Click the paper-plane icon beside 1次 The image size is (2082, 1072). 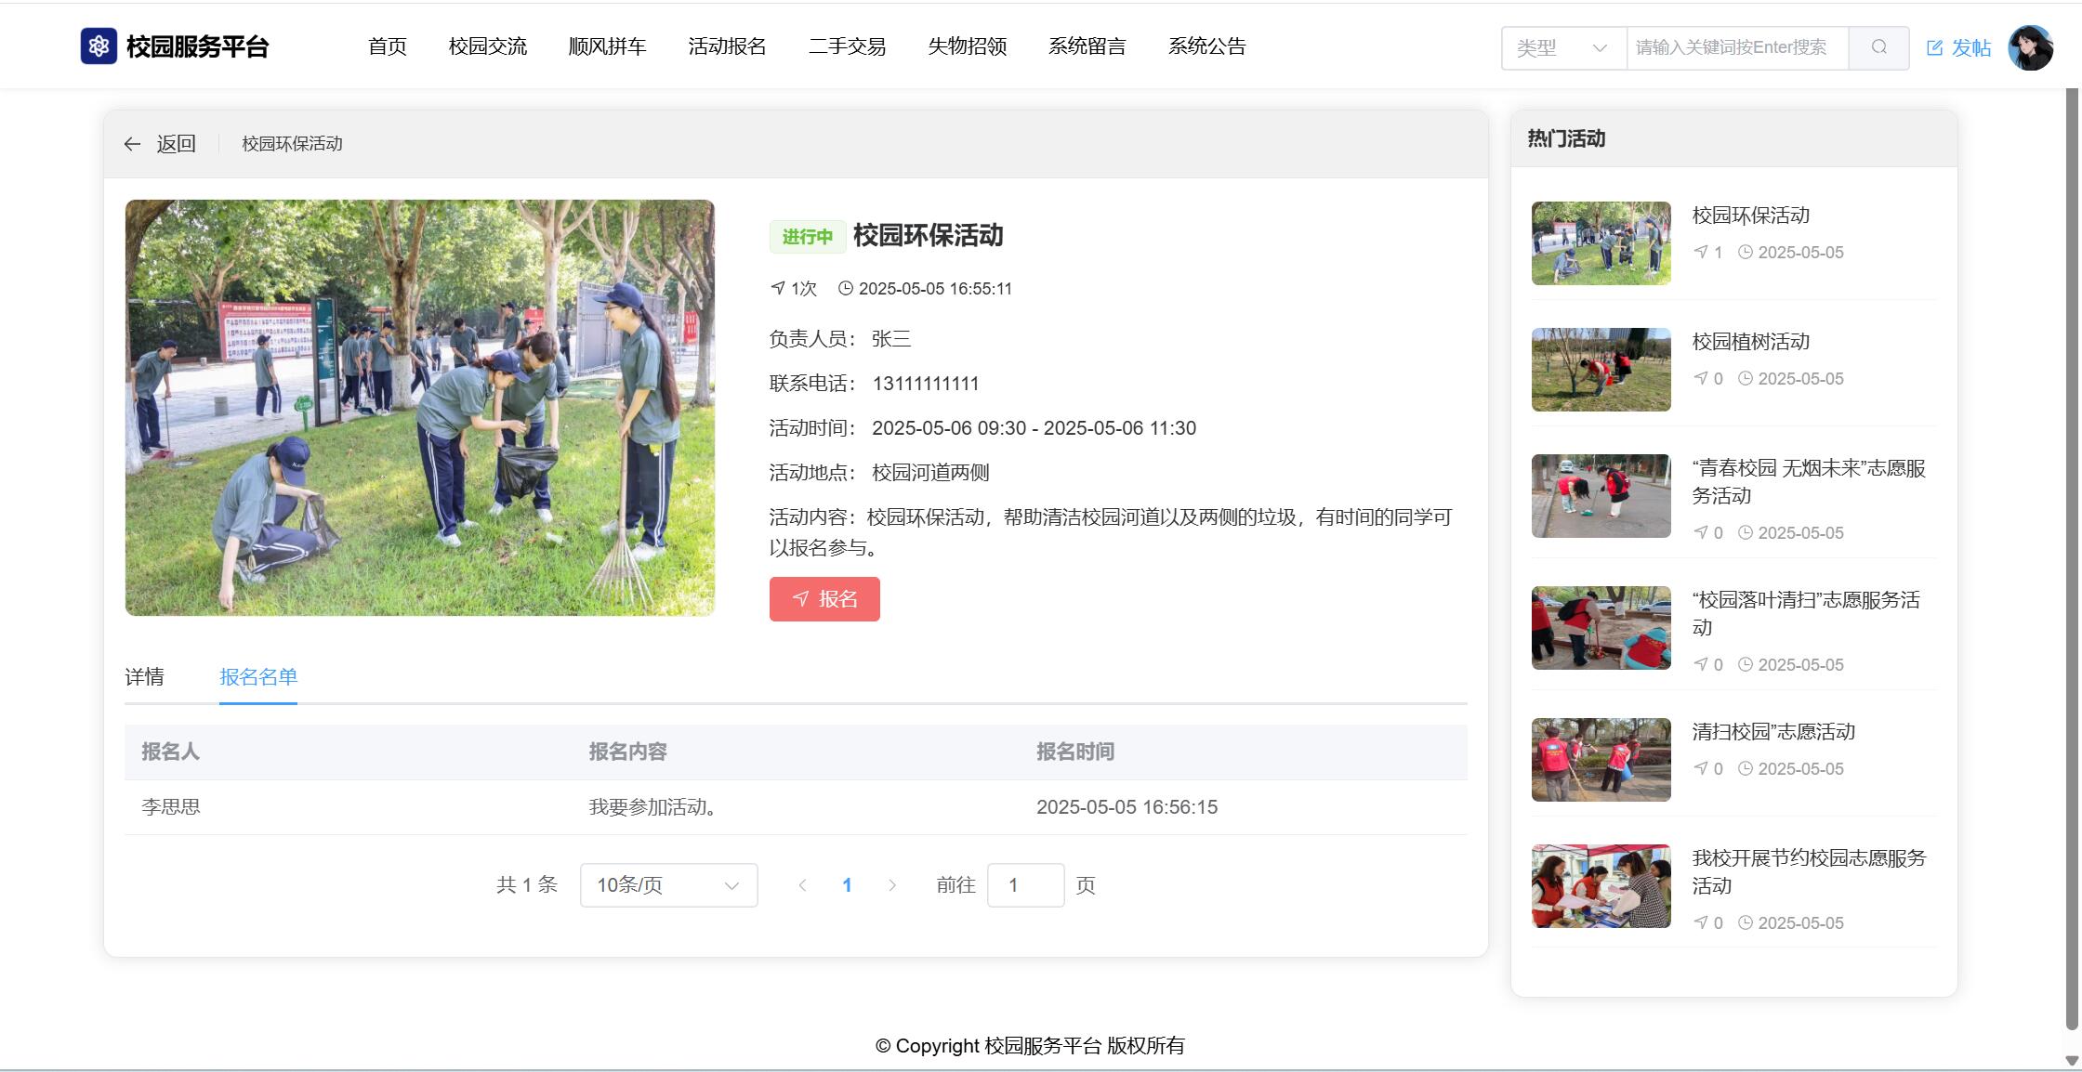(x=778, y=288)
